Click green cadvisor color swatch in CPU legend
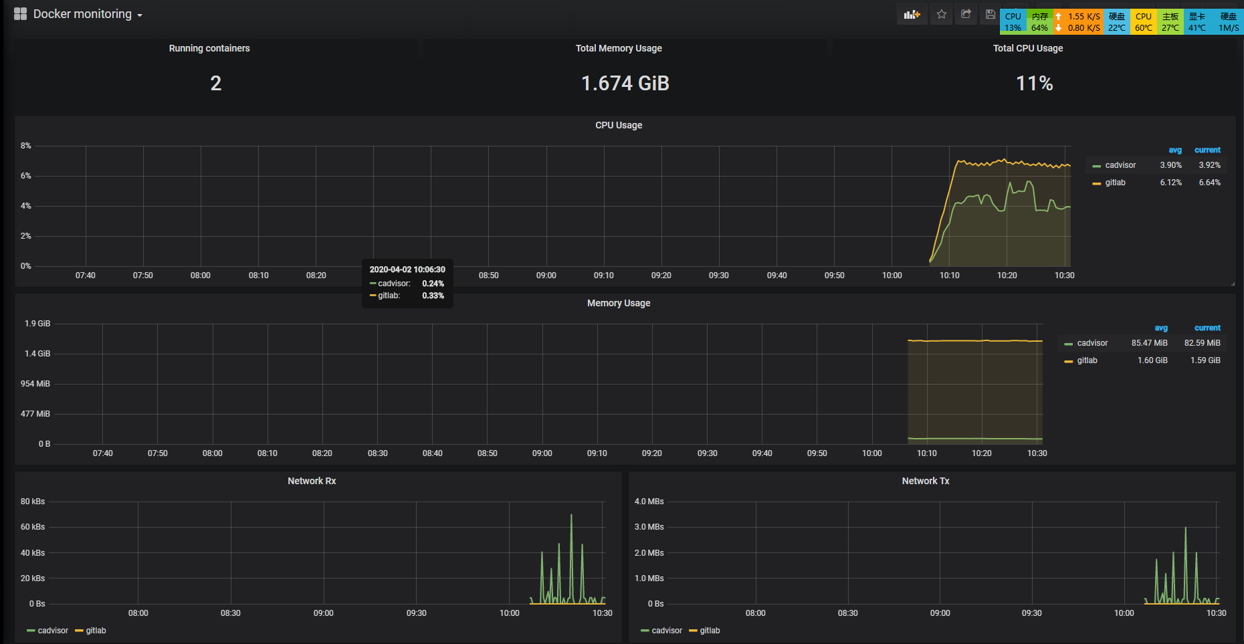The height and width of the screenshot is (644, 1244). (1096, 166)
